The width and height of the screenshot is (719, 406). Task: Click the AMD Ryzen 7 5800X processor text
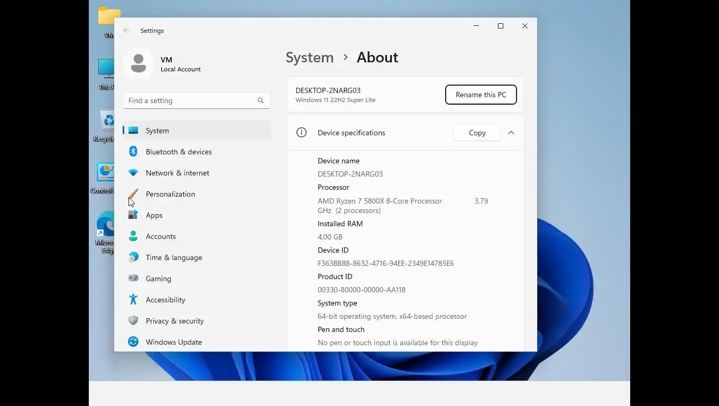(380, 201)
